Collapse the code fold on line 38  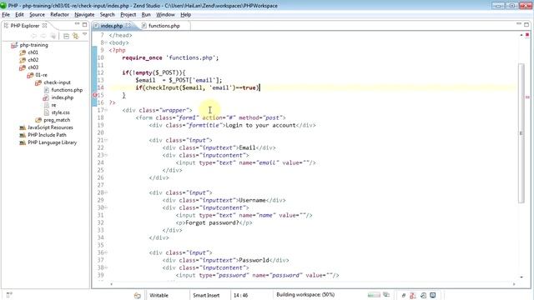pyautogui.click(x=106, y=267)
